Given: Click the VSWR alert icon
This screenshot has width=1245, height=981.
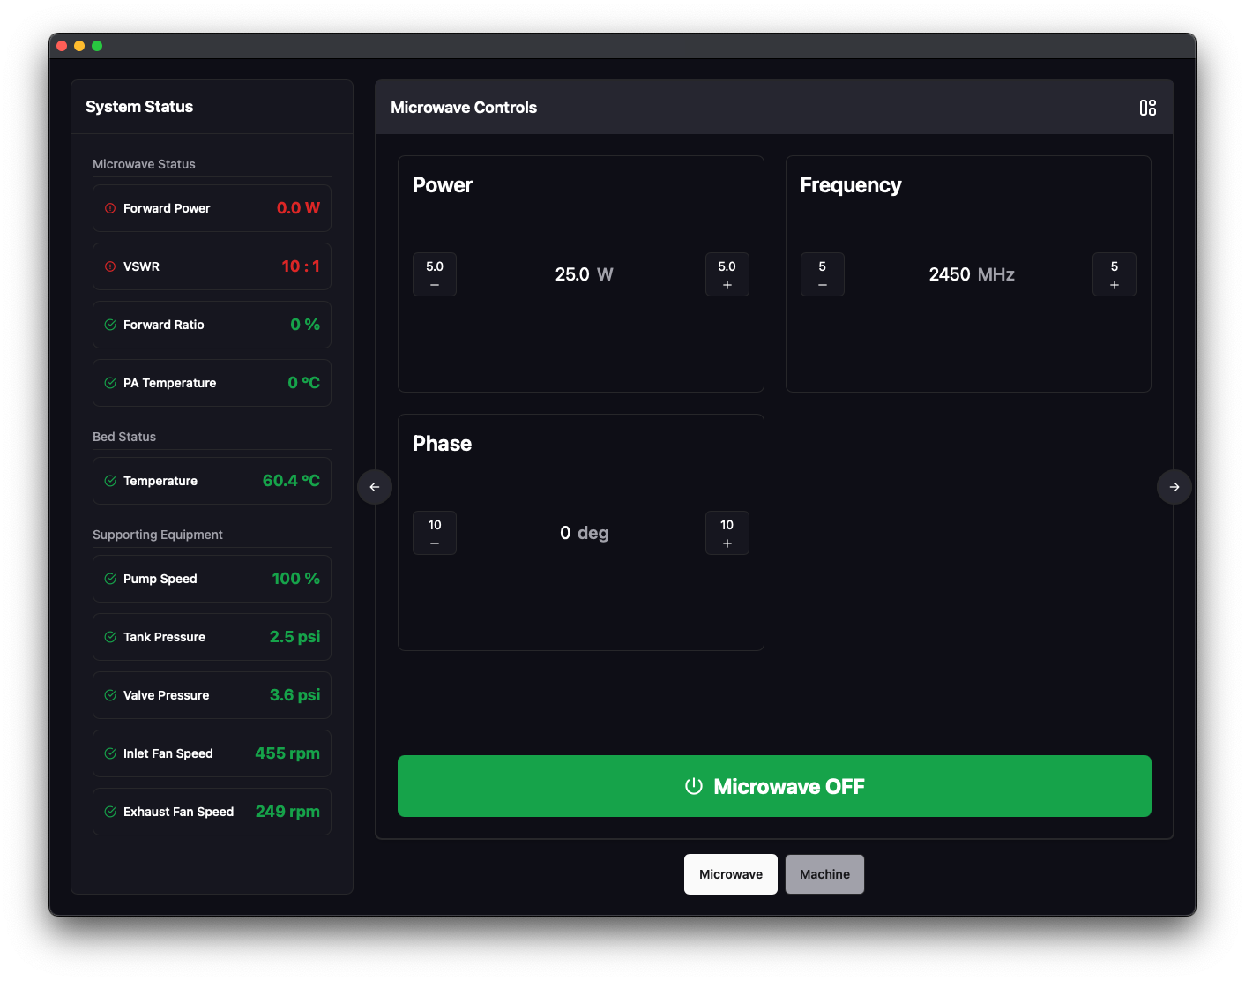Looking at the screenshot, I should pos(110,266).
